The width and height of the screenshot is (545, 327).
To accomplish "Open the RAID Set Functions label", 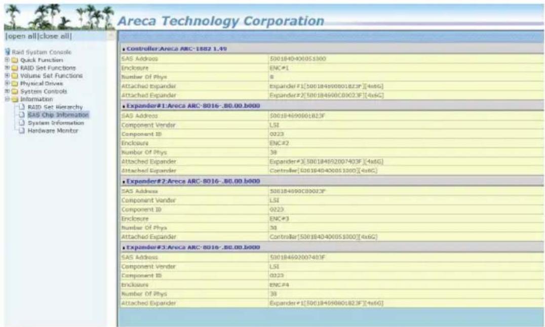I will [x=48, y=68].
